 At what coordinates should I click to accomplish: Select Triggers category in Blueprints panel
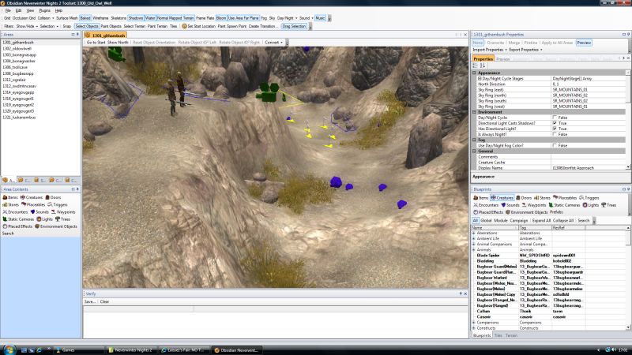point(589,198)
